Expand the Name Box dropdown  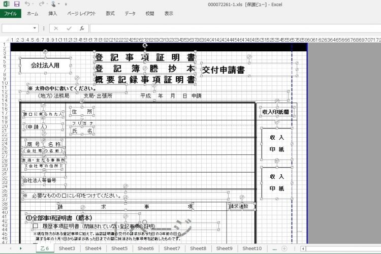(35, 28)
